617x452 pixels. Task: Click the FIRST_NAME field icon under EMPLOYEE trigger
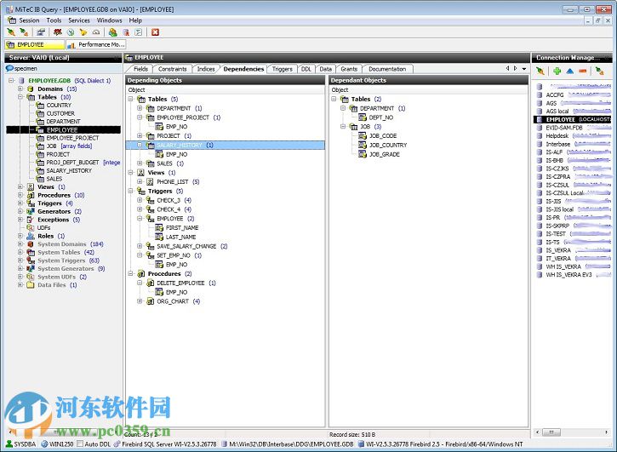pos(159,227)
